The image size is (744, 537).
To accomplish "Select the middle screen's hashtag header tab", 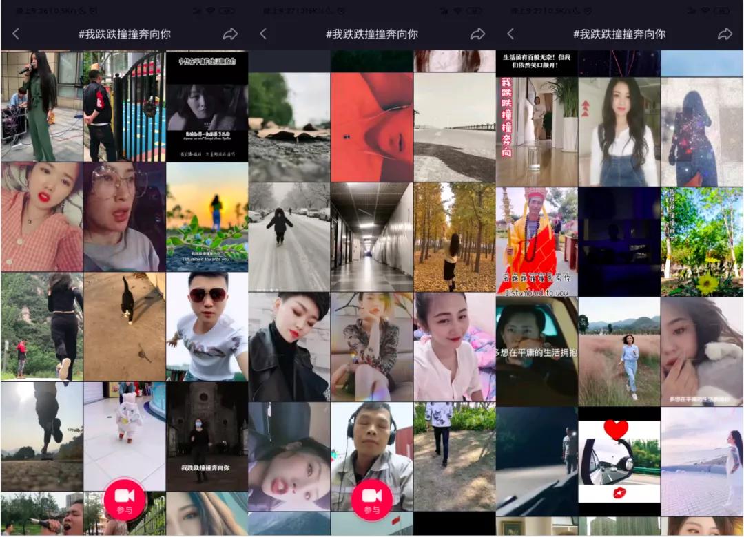I will 372,33.
